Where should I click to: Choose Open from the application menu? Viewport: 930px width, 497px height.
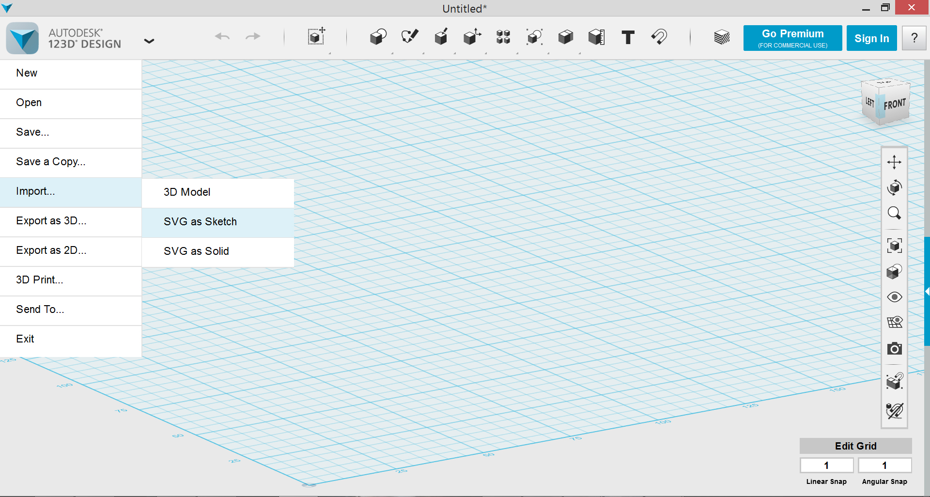tap(71, 104)
